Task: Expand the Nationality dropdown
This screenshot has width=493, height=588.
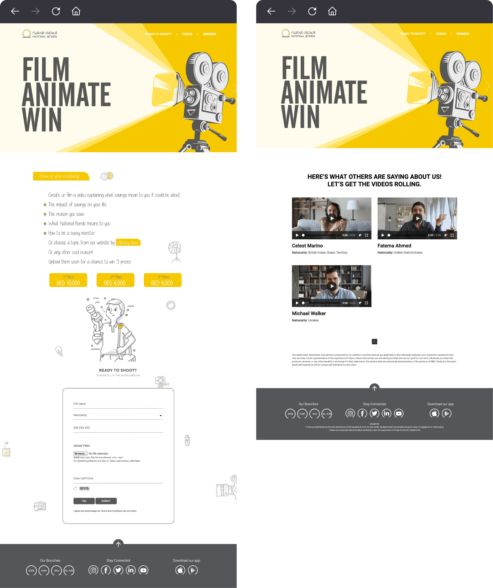Action: 118,415
